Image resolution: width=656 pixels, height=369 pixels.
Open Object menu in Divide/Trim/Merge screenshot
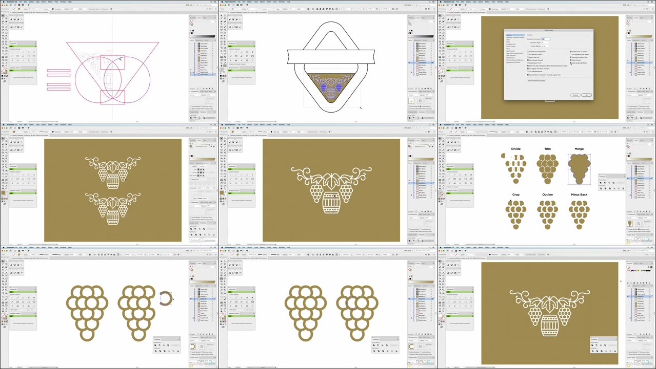(468, 124)
